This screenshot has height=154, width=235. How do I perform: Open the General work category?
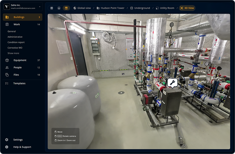pos(12,31)
